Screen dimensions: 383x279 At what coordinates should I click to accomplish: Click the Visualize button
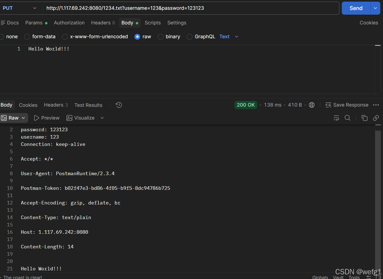click(x=81, y=118)
